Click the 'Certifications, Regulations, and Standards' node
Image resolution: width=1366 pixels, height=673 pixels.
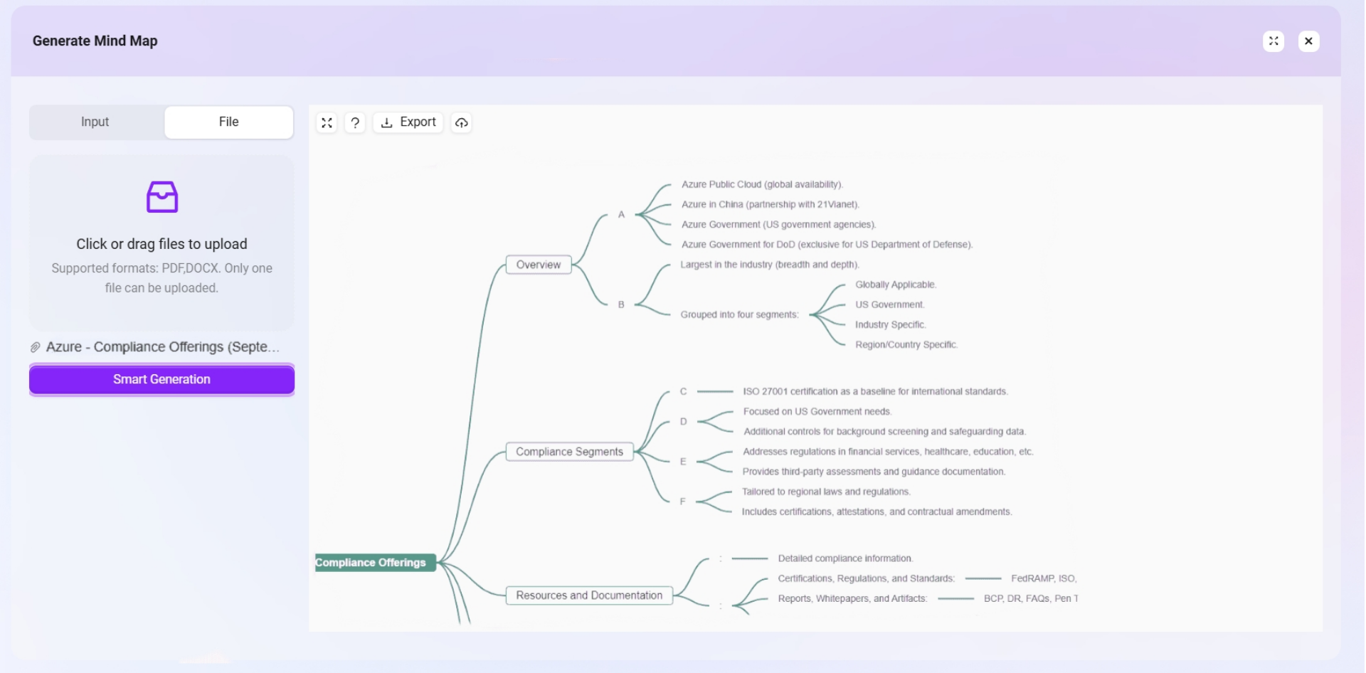(866, 578)
